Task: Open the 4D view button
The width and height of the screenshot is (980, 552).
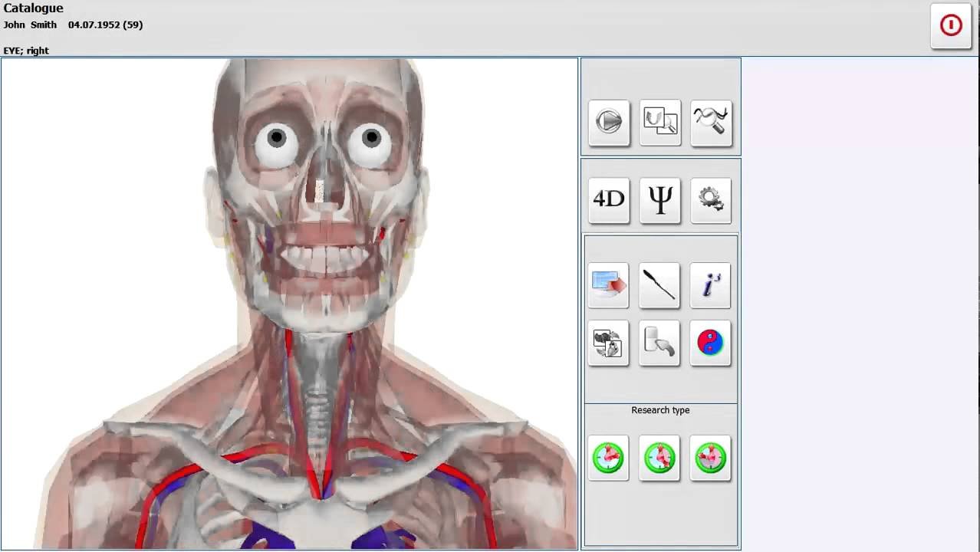Action: click(x=609, y=200)
